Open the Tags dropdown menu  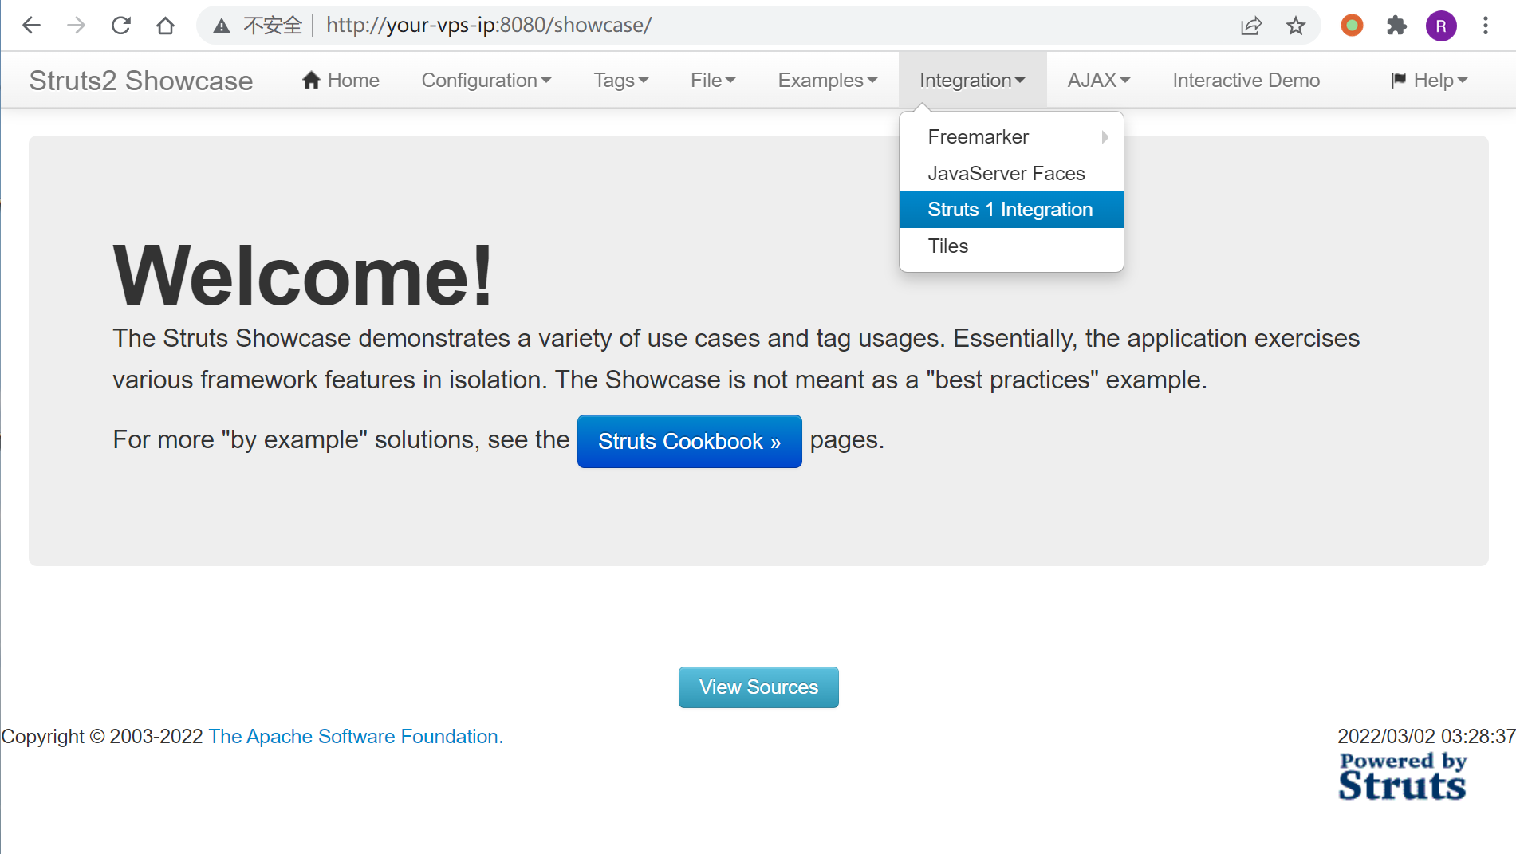(x=620, y=81)
